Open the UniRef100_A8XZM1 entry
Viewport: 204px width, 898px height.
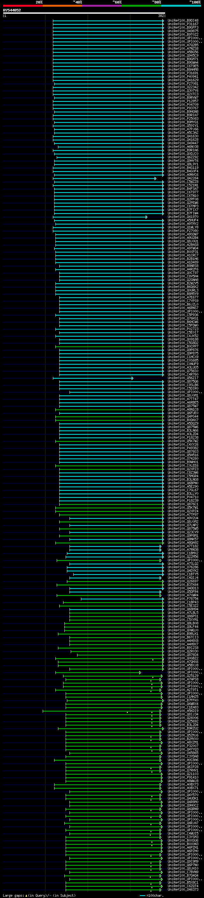click(183, 742)
